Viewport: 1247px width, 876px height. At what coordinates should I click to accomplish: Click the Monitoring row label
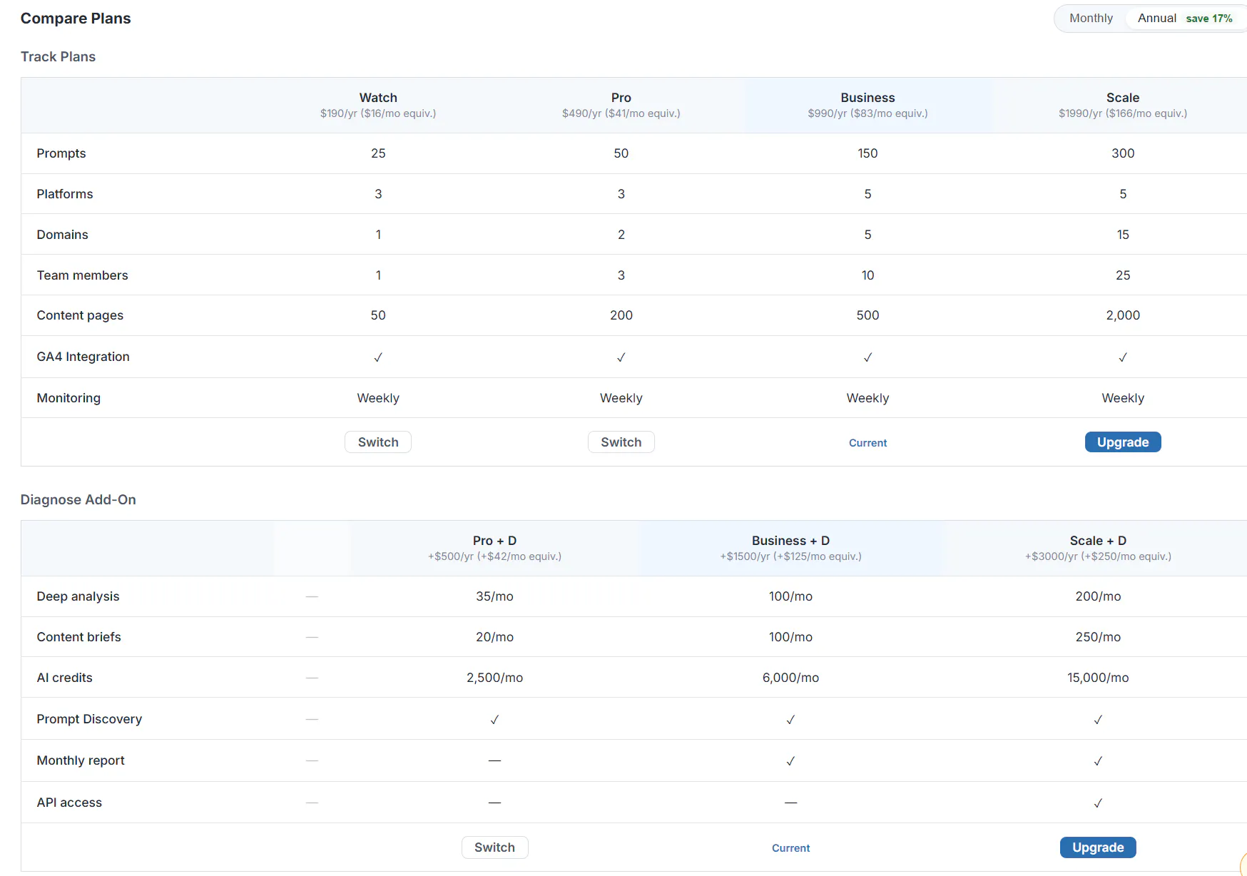[68, 398]
